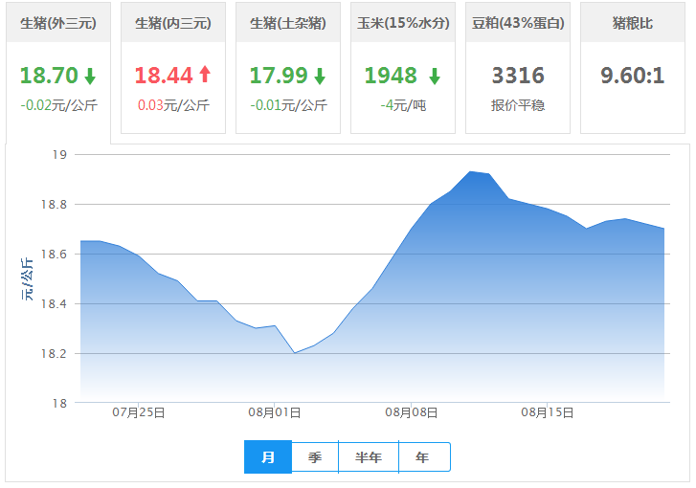Click the red up arrow beside 18.44

click(205, 76)
